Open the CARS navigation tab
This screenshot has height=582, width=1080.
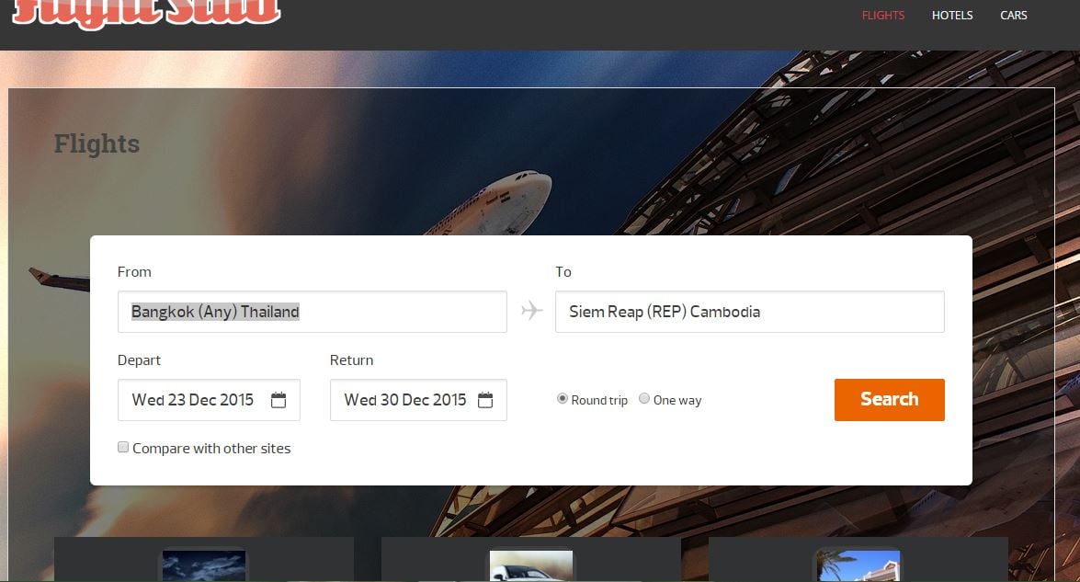pos(1014,15)
